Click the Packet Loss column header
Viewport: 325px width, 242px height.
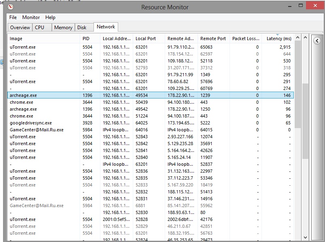click(x=245, y=39)
